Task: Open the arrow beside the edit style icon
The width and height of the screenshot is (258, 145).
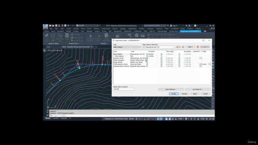Action: tap(179, 47)
